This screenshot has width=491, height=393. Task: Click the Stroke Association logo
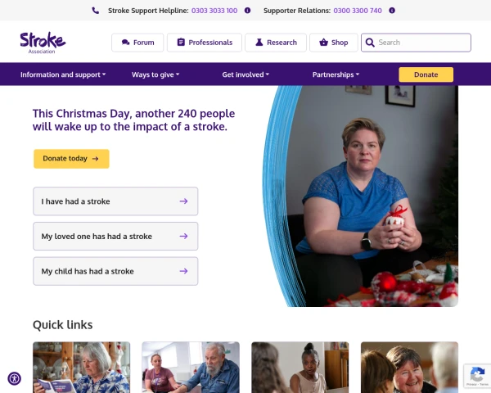pos(43,43)
